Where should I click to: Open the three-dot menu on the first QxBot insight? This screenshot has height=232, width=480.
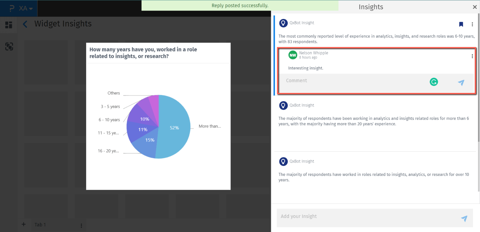point(473,24)
